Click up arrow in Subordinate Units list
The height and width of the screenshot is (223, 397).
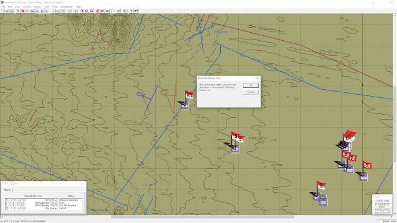56,200
